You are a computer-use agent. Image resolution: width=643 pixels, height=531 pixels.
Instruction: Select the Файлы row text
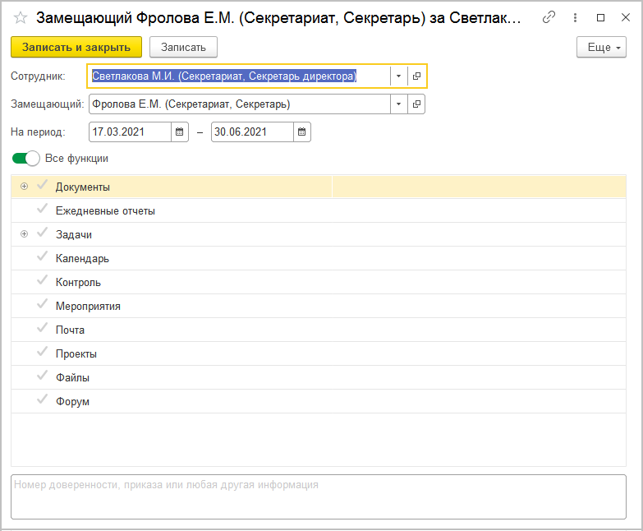(72, 377)
